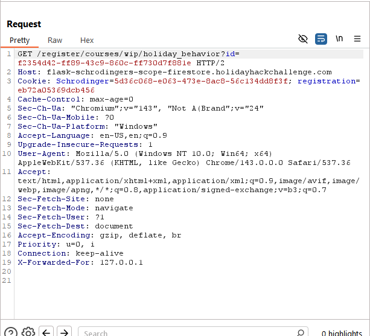This screenshot has width=370, height=336.
Task: Click the Request panel heading
Action: (x=24, y=24)
